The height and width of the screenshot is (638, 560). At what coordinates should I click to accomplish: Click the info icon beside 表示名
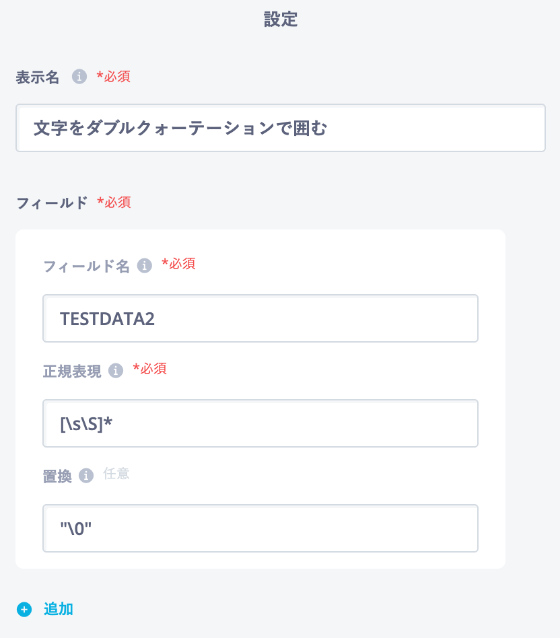point(79,77)
